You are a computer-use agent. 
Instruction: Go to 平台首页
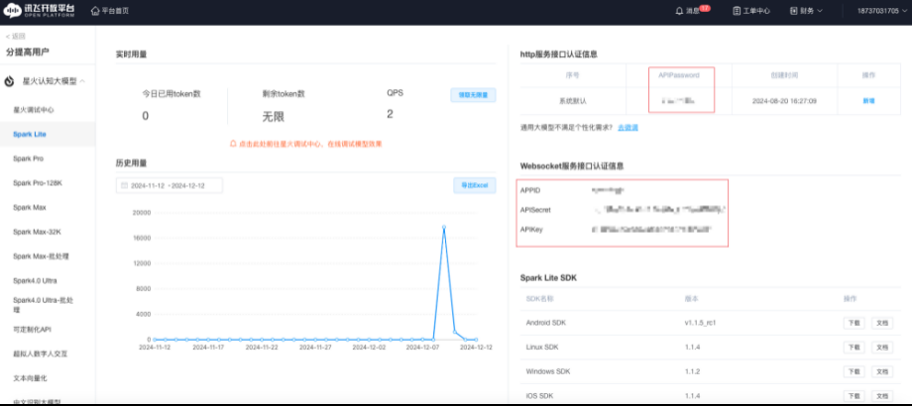[115, 11]
